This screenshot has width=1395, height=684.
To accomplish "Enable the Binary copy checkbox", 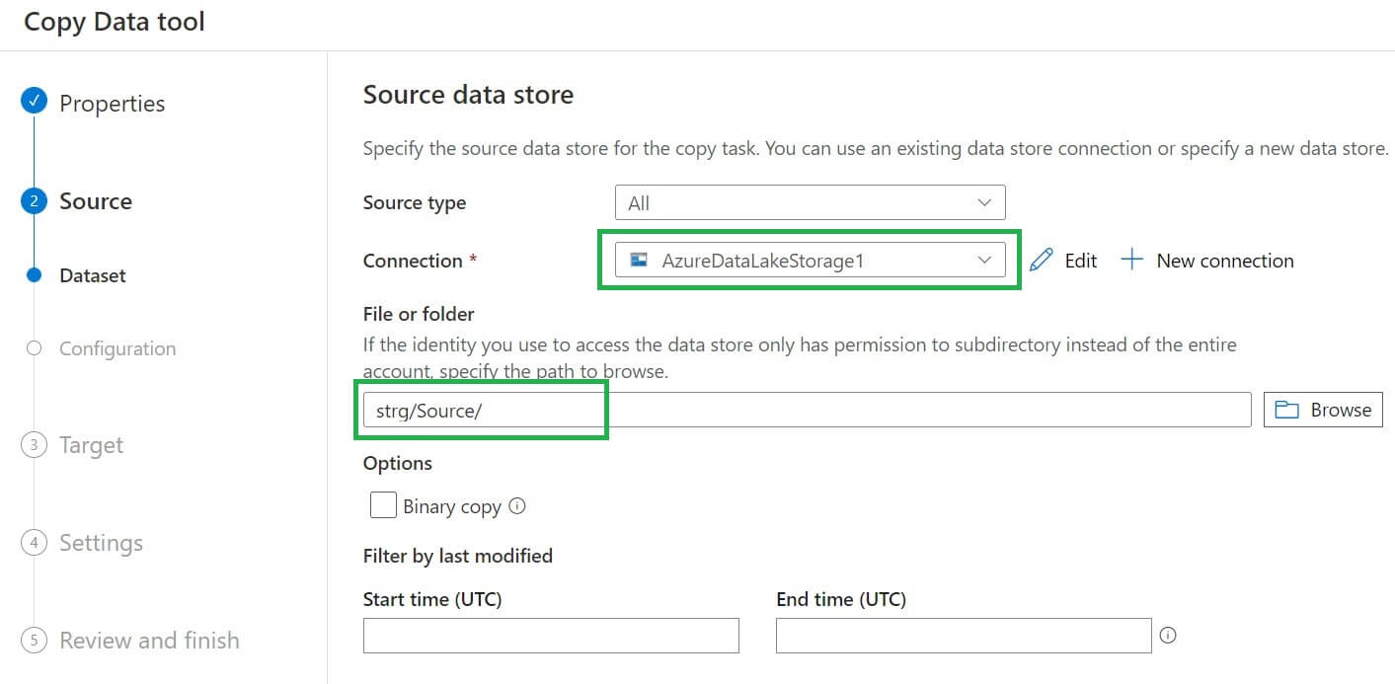I will [383, 505].
